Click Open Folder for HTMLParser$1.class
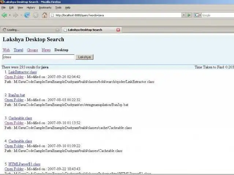Image resolution: width=234 pixels, height=175 pixels. (x=14, y=169)
